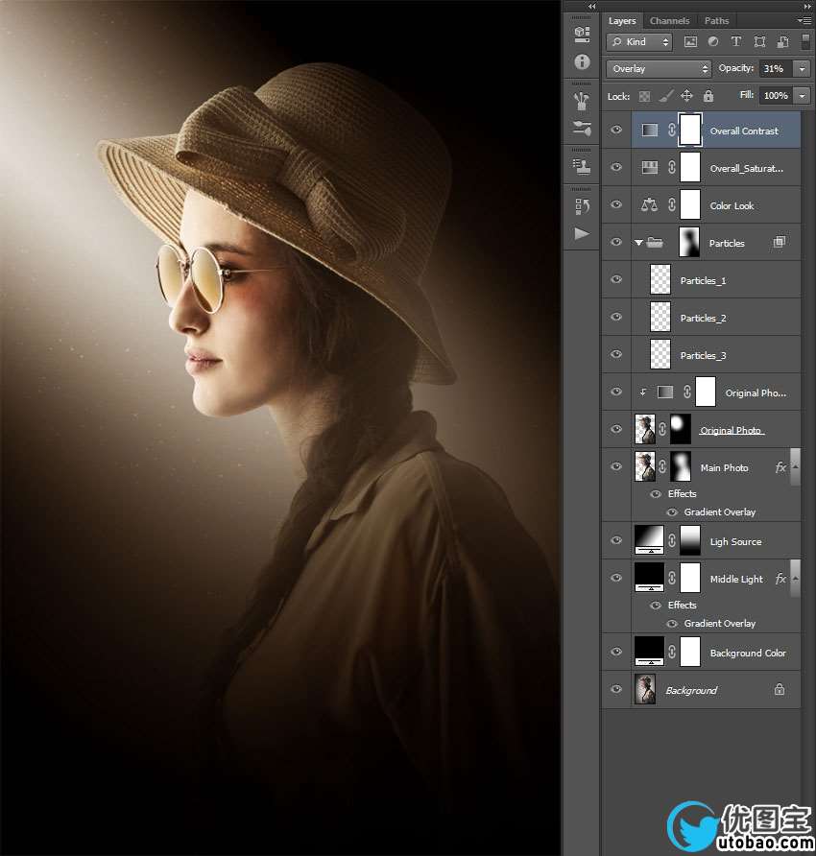Click pass-through icon on Particles group
The height and width of the screenshot is (856, 816).
click(x=780, y=242)
